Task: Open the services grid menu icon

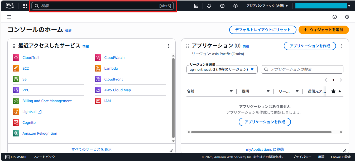Action: tap(25, 6)
